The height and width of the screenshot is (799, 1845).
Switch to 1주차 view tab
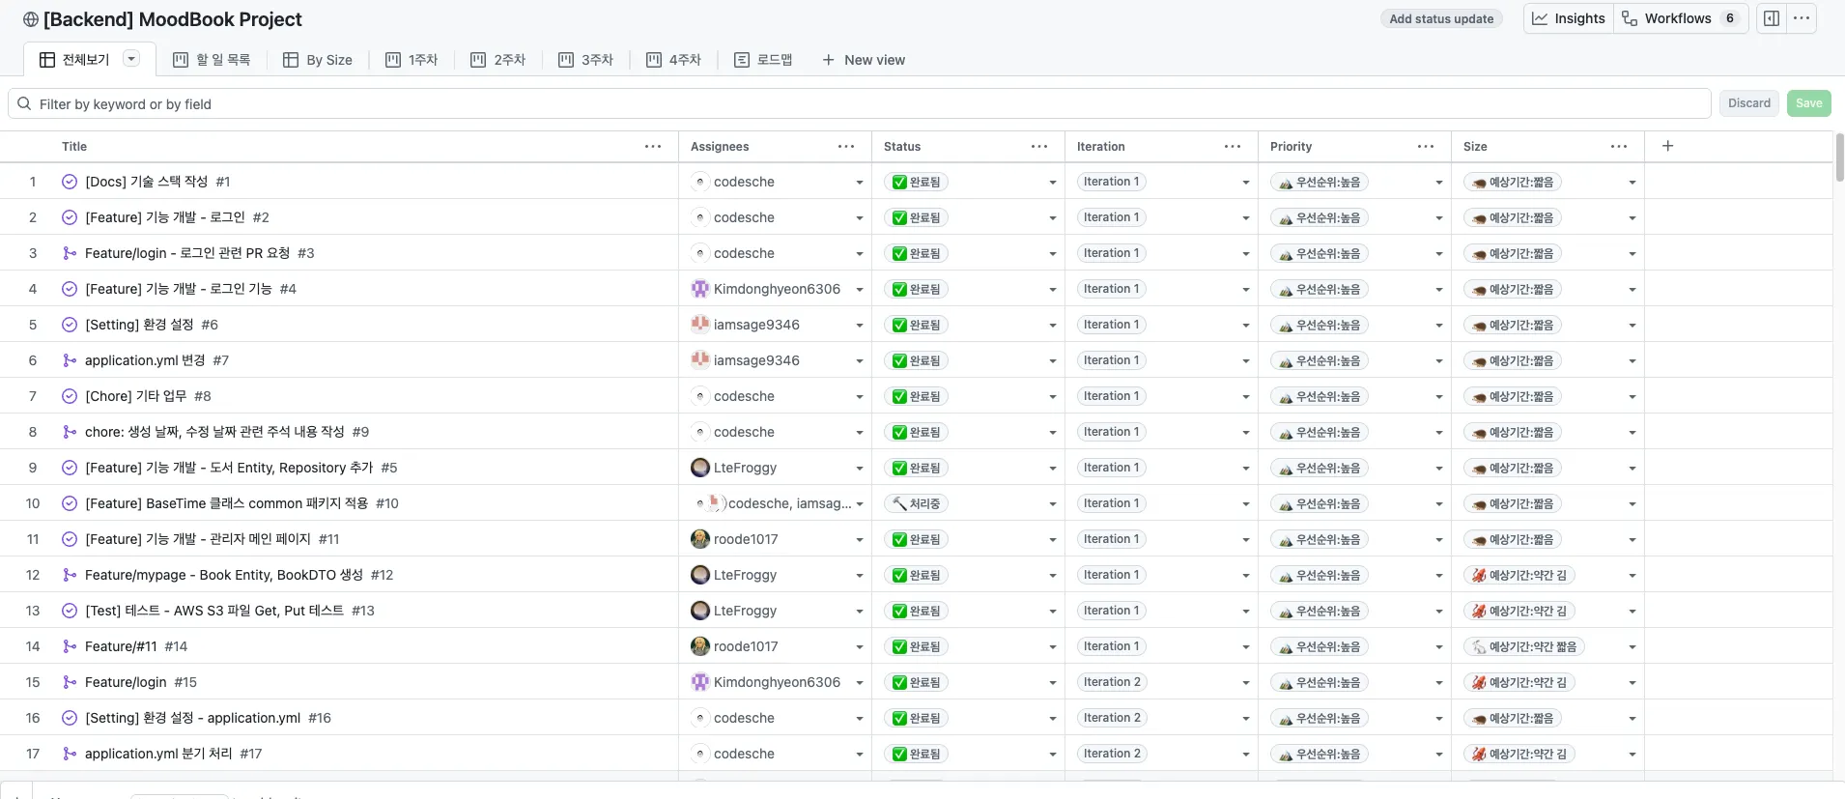412,60
